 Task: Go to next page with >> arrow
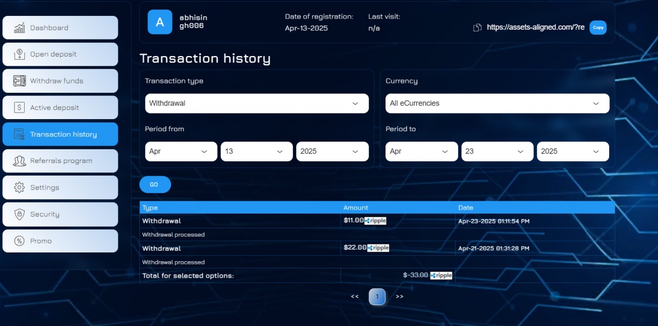(x=399, y=297)
